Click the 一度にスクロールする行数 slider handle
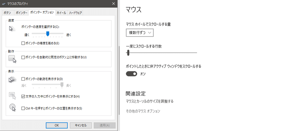282x131 pixels. 128,53
